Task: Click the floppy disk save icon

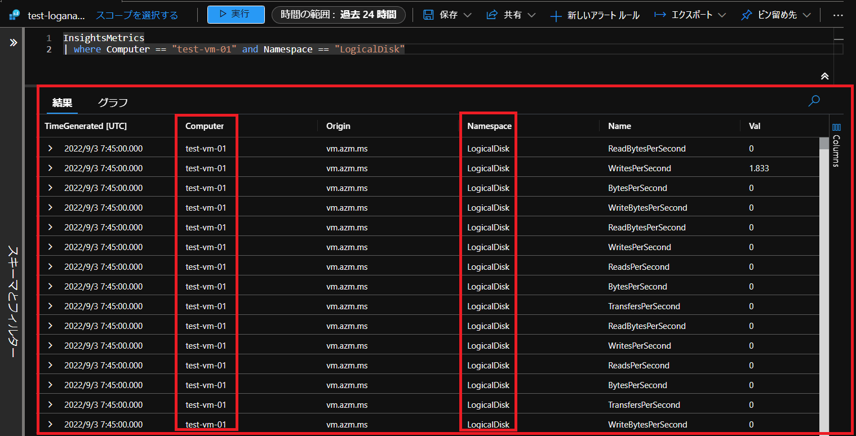Action: [428, 15]
